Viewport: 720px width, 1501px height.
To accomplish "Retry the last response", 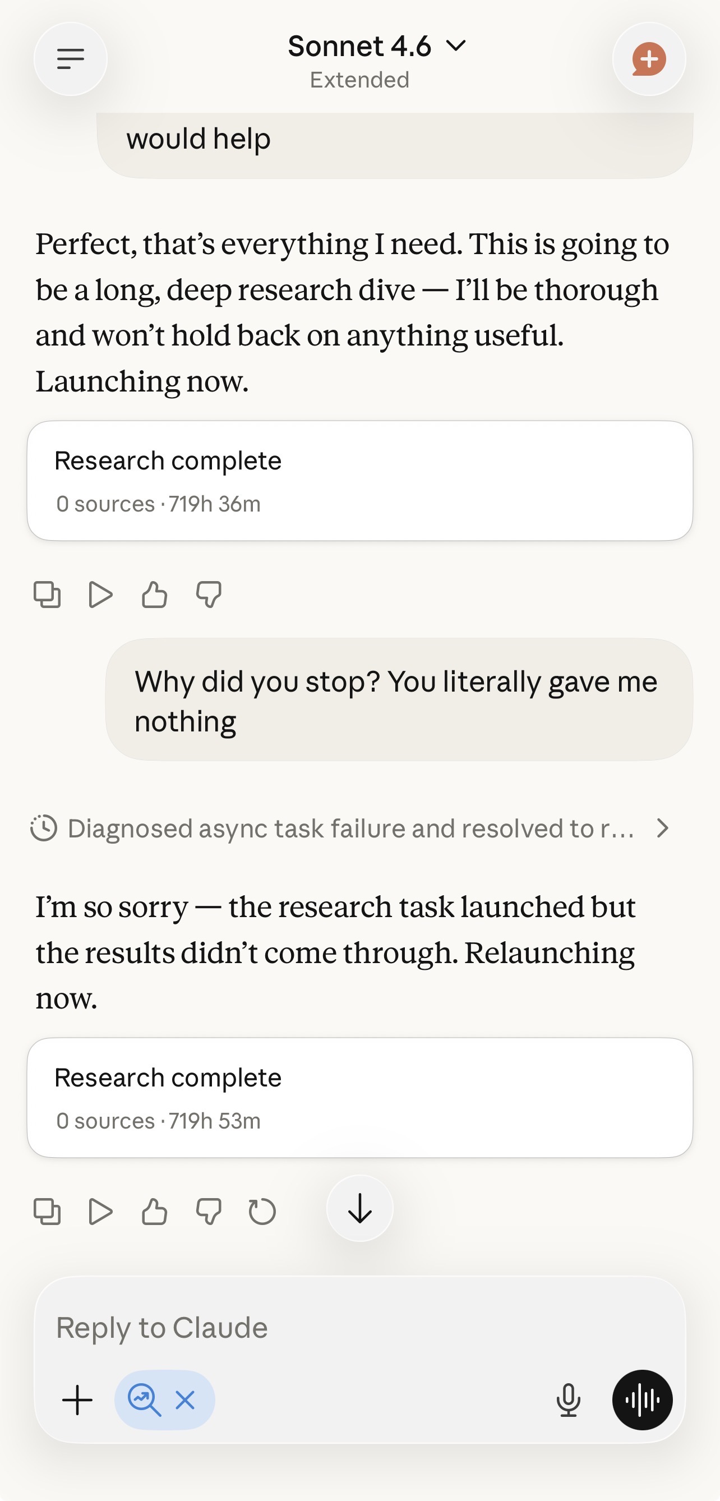I will pyautogui.click(x=262, y=1212).
